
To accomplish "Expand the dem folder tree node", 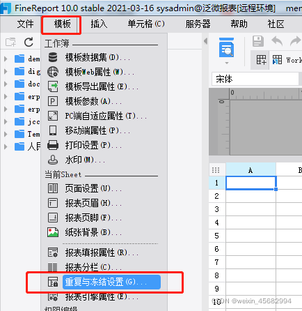I will tap(6, 59).
